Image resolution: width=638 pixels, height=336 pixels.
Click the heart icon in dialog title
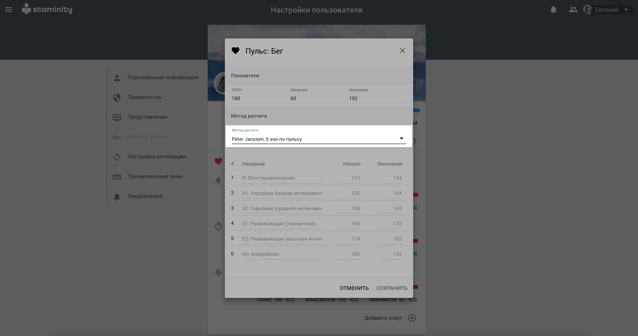point(236,51)
